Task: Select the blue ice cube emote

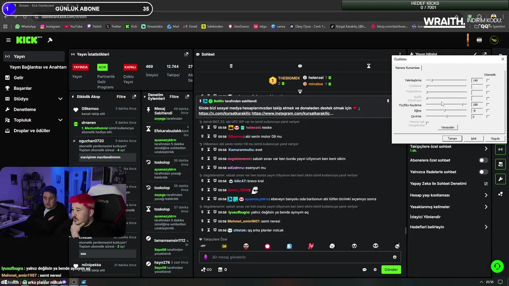Action: [289, 246]
